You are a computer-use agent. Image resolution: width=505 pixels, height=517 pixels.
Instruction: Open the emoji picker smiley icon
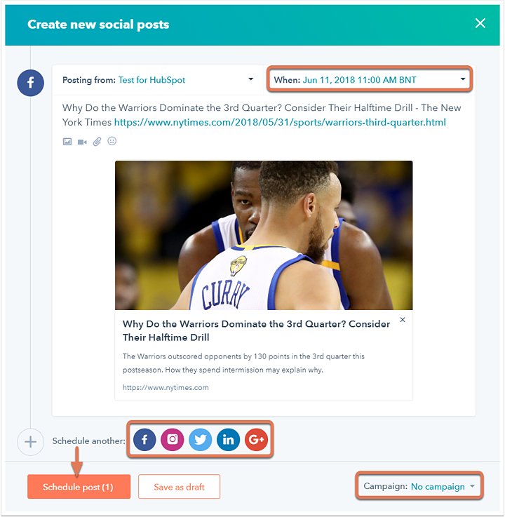pos(112,141)
